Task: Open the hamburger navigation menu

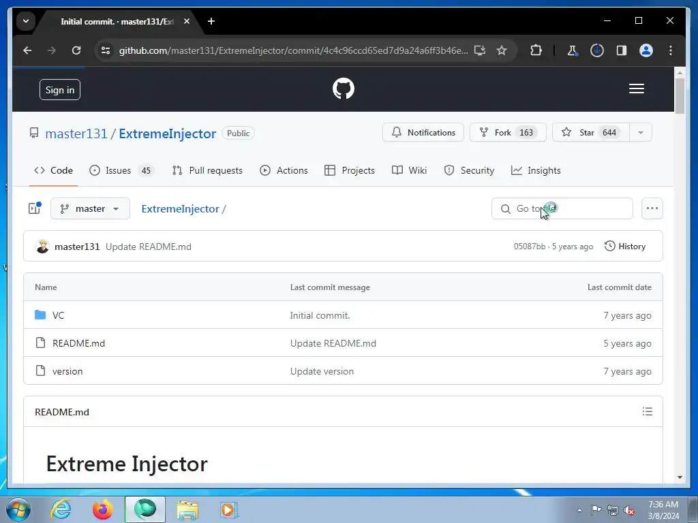Action: click(x=637, y=89)
